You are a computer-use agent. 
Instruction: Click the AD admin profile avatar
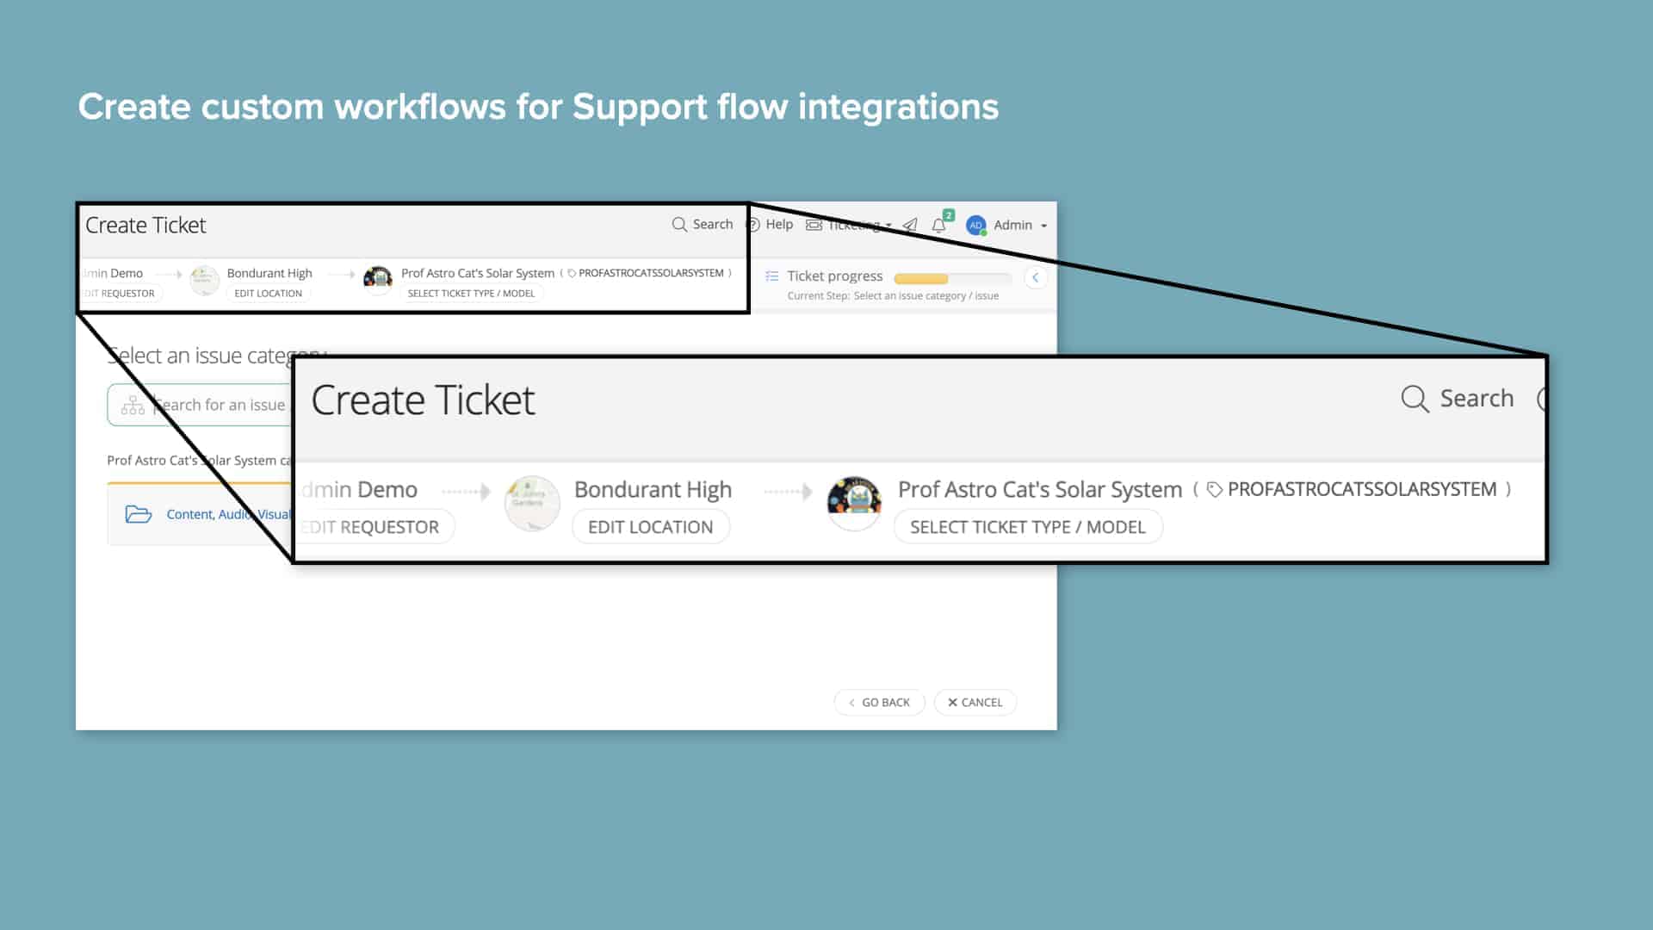[975, 225]
